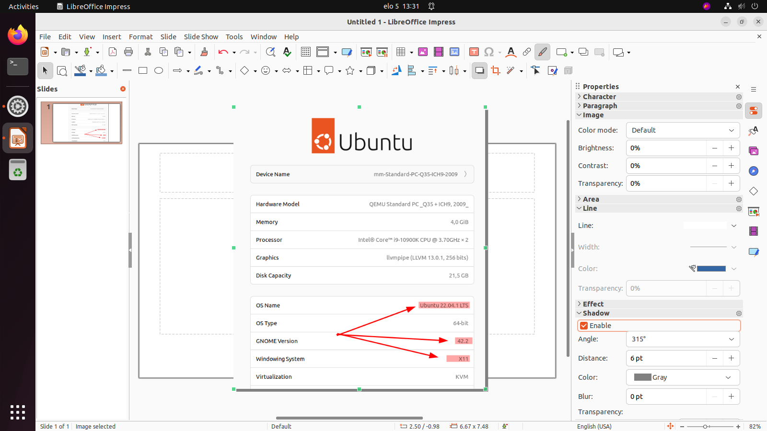Image resolution: width=767 pixels, height=431 pixels.
Task: Click the Print icon in toolbar
Action: click(128, 52)
